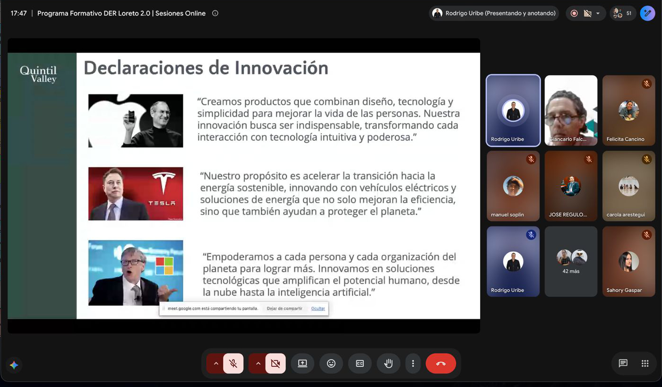Click the Tesla slide image
This screenshot has width=662, height=387.
point(136,194)
